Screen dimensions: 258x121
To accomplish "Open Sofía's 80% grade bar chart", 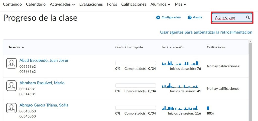I will point(208,108).
